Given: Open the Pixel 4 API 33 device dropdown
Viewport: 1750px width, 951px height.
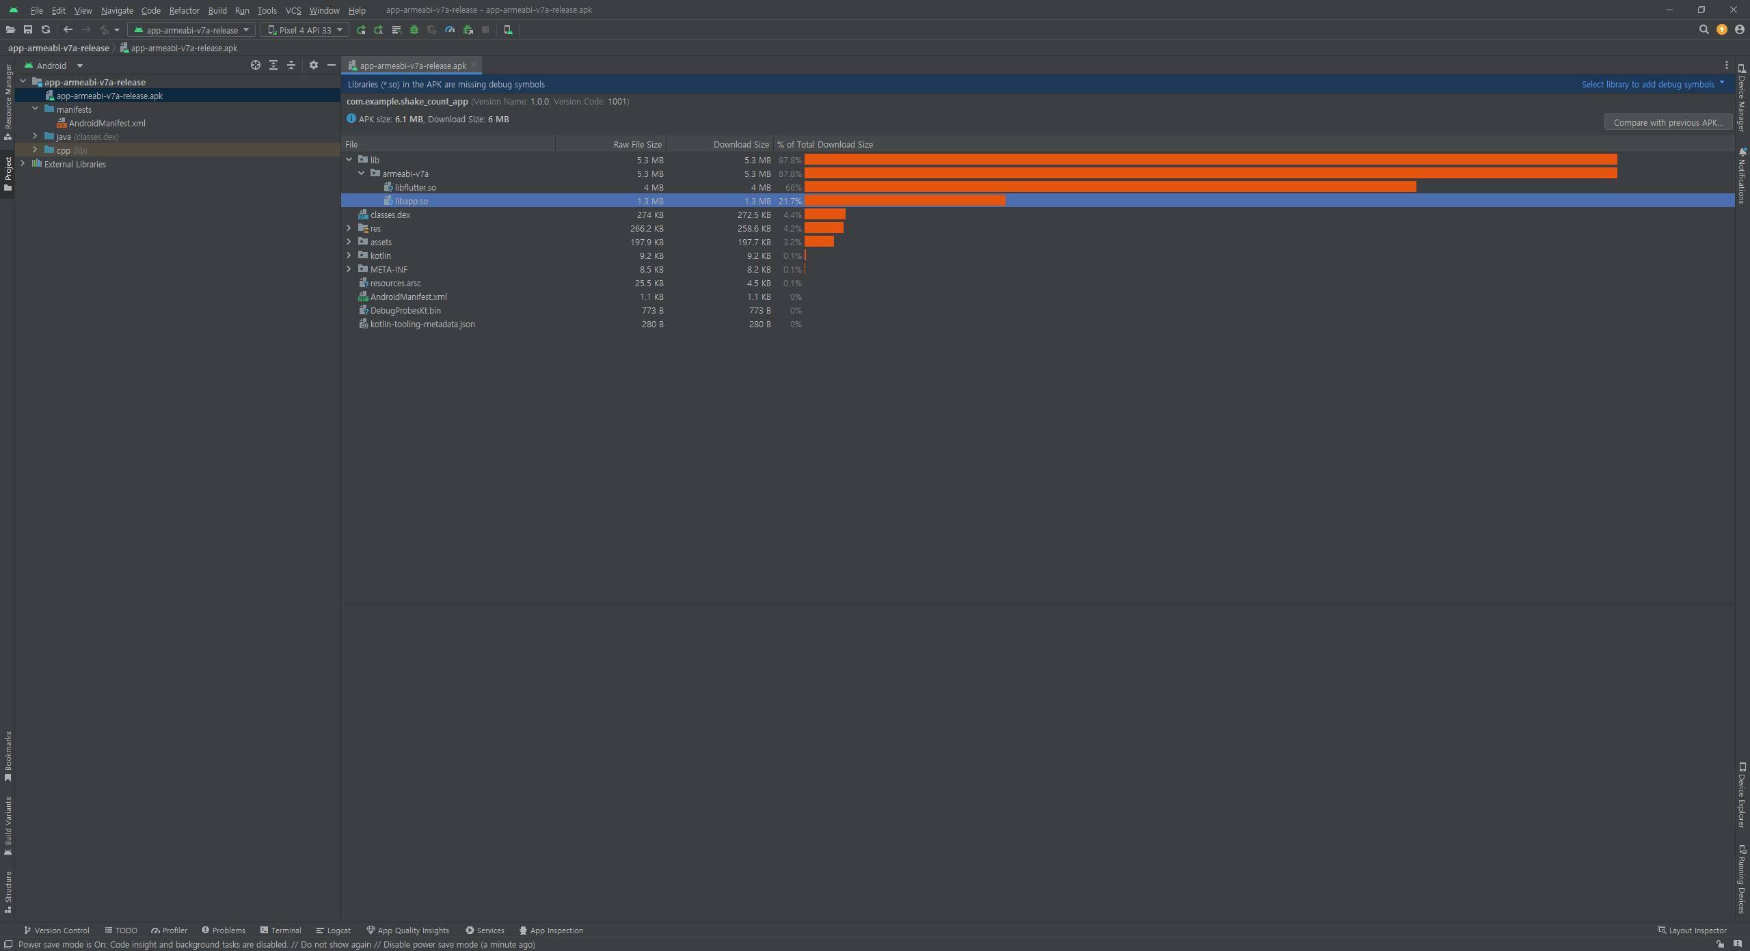Looking at the screenshot, I should tap(305, 29).
